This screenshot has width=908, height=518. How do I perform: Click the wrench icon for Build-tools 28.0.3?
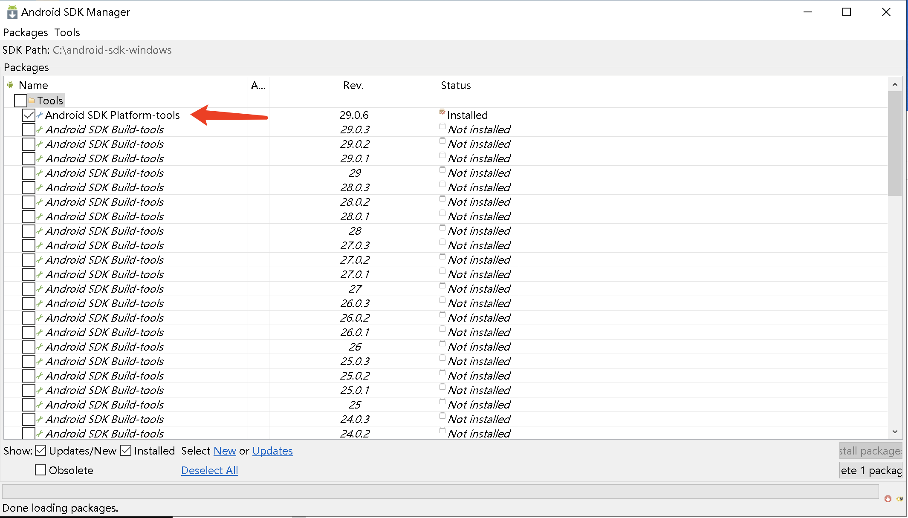[x=40, y=187]
